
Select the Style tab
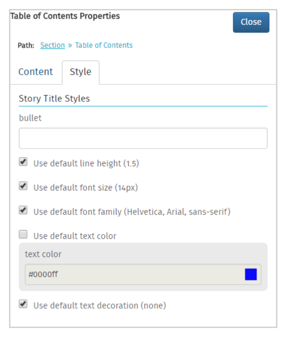tap(81, 72)
